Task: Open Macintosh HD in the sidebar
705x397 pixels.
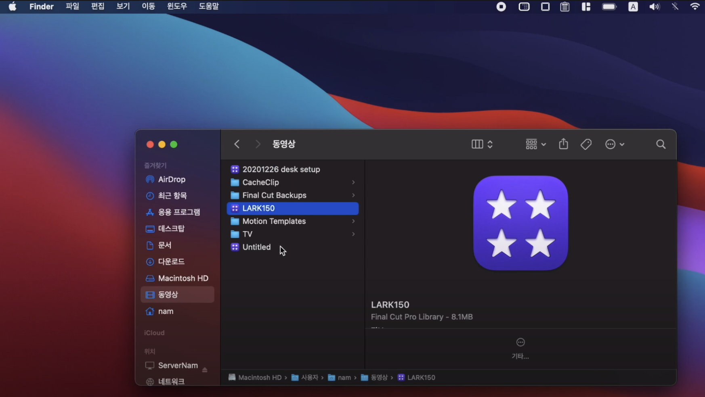Action: tap(177, 278)
